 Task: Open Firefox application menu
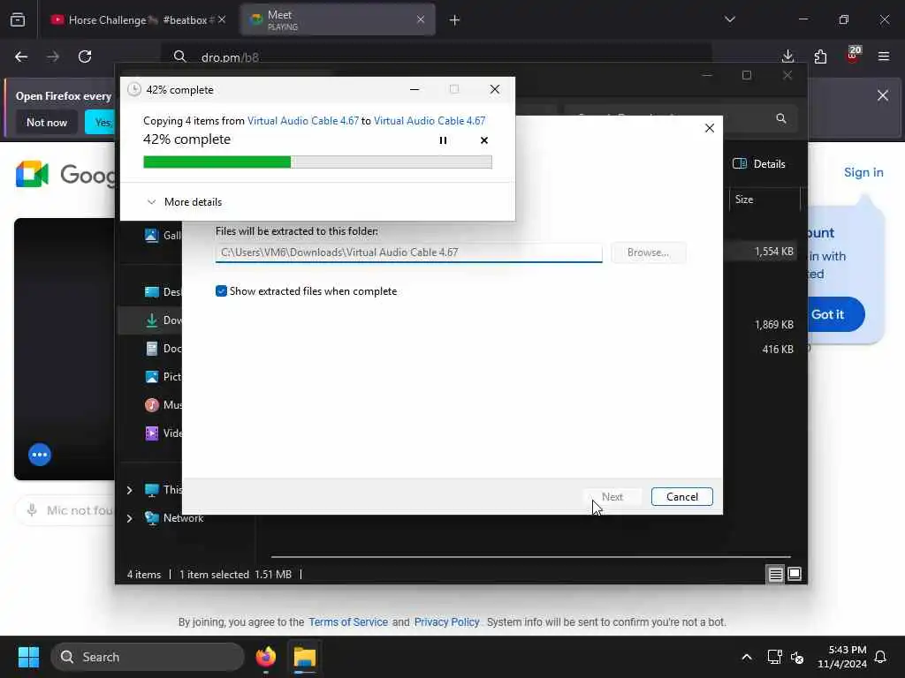point(884,56)
